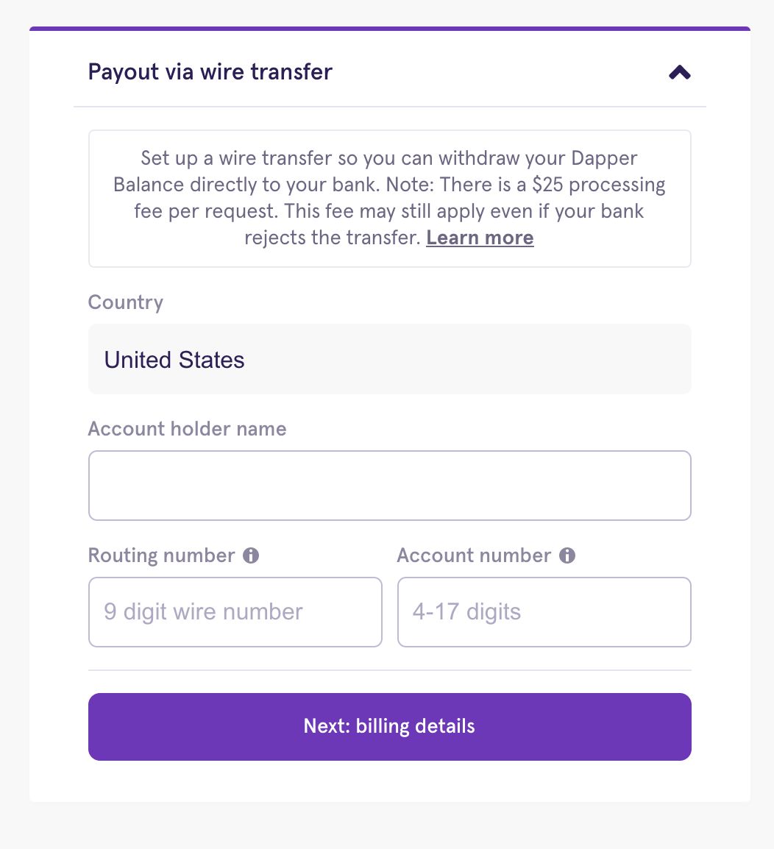Focus the Account holder name field
Screen dimensions: 774x849
pyautogui.click(x=389, y=486)
